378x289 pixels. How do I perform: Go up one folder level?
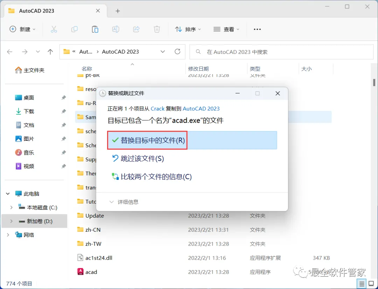click(50, 52)
